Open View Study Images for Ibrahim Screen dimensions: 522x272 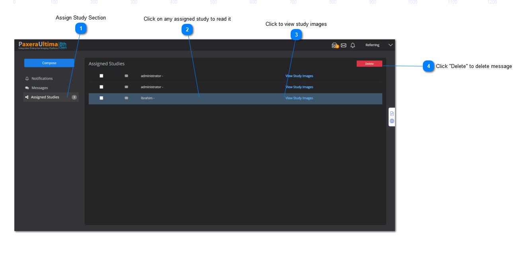(299, 98)
